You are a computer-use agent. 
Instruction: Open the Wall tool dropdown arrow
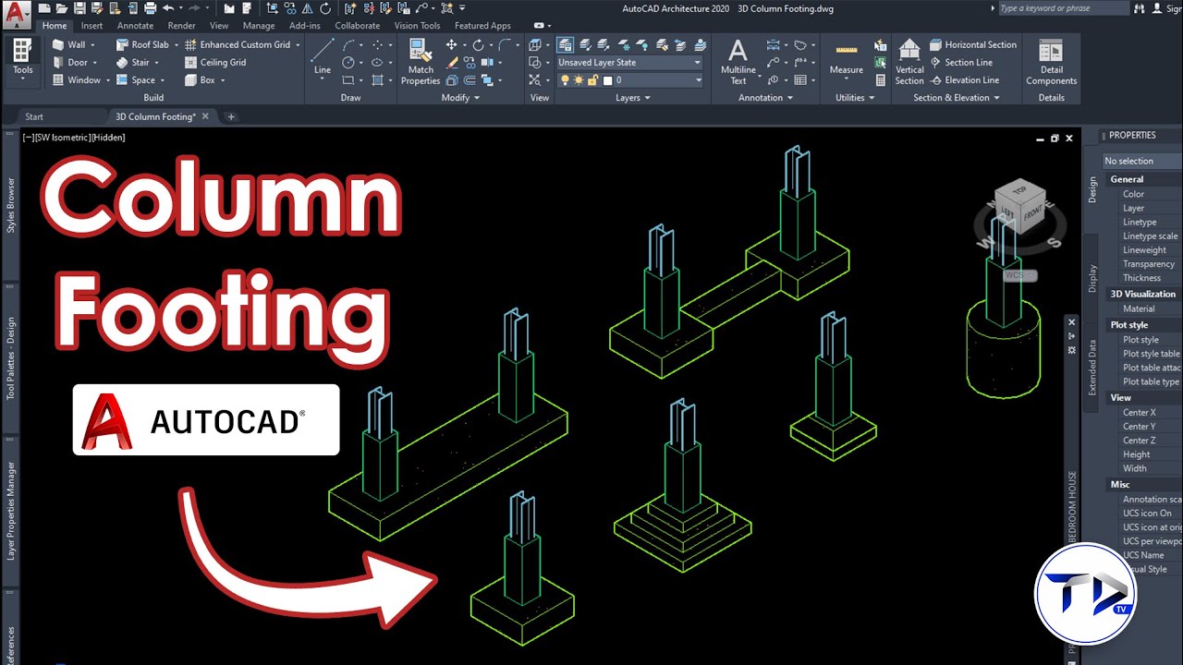pyautogui.click(x=94, y=44)
